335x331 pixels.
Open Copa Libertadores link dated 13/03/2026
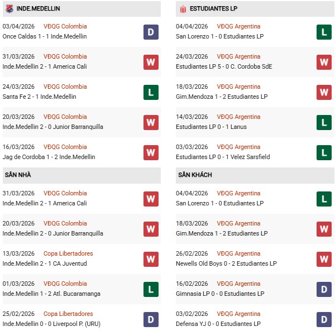click(x=68, y=253)
